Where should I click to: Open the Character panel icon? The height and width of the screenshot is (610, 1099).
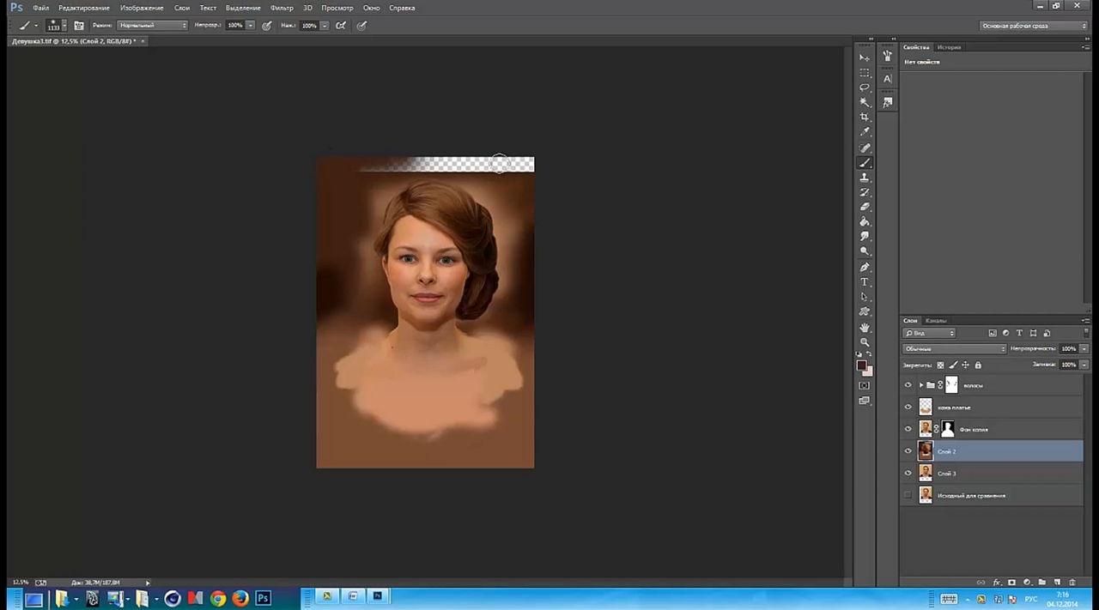point(887,79)
